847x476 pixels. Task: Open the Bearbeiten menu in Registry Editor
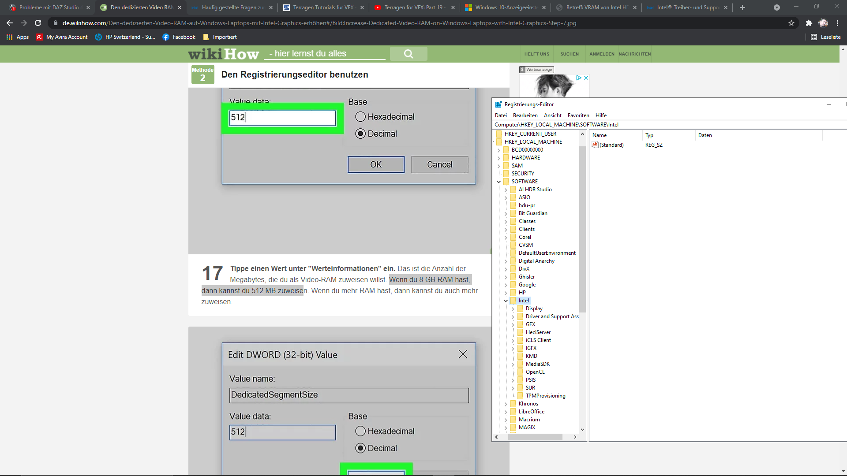click(x=525, y=115)
